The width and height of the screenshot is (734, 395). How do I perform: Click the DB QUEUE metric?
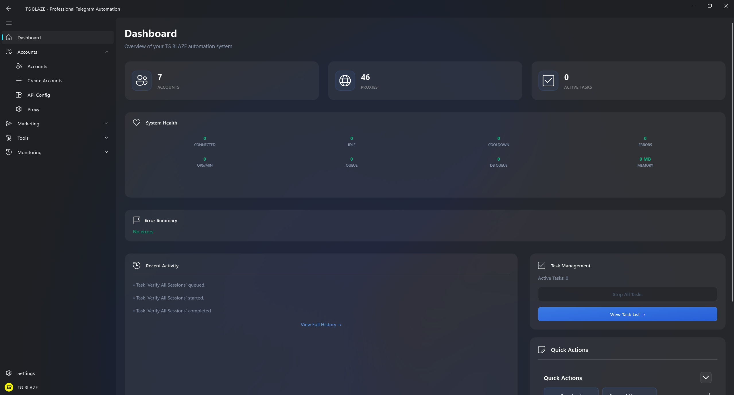(499, 162)
